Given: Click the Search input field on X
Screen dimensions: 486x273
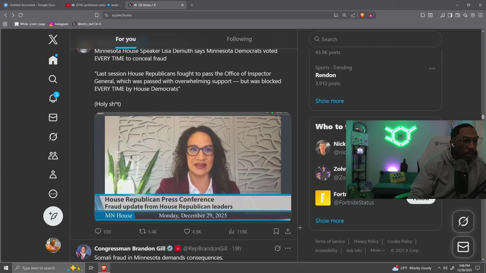Looking at the screenshot, I should [x=376, y=39].
